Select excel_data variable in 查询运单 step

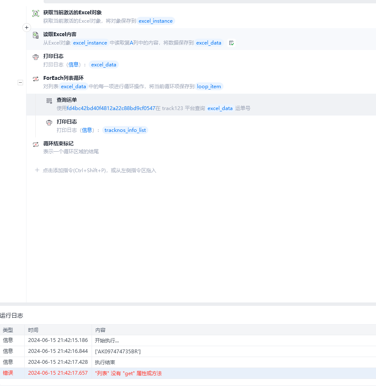[x=220, y=108]
